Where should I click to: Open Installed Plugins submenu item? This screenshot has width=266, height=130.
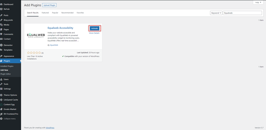coord(7,66)
